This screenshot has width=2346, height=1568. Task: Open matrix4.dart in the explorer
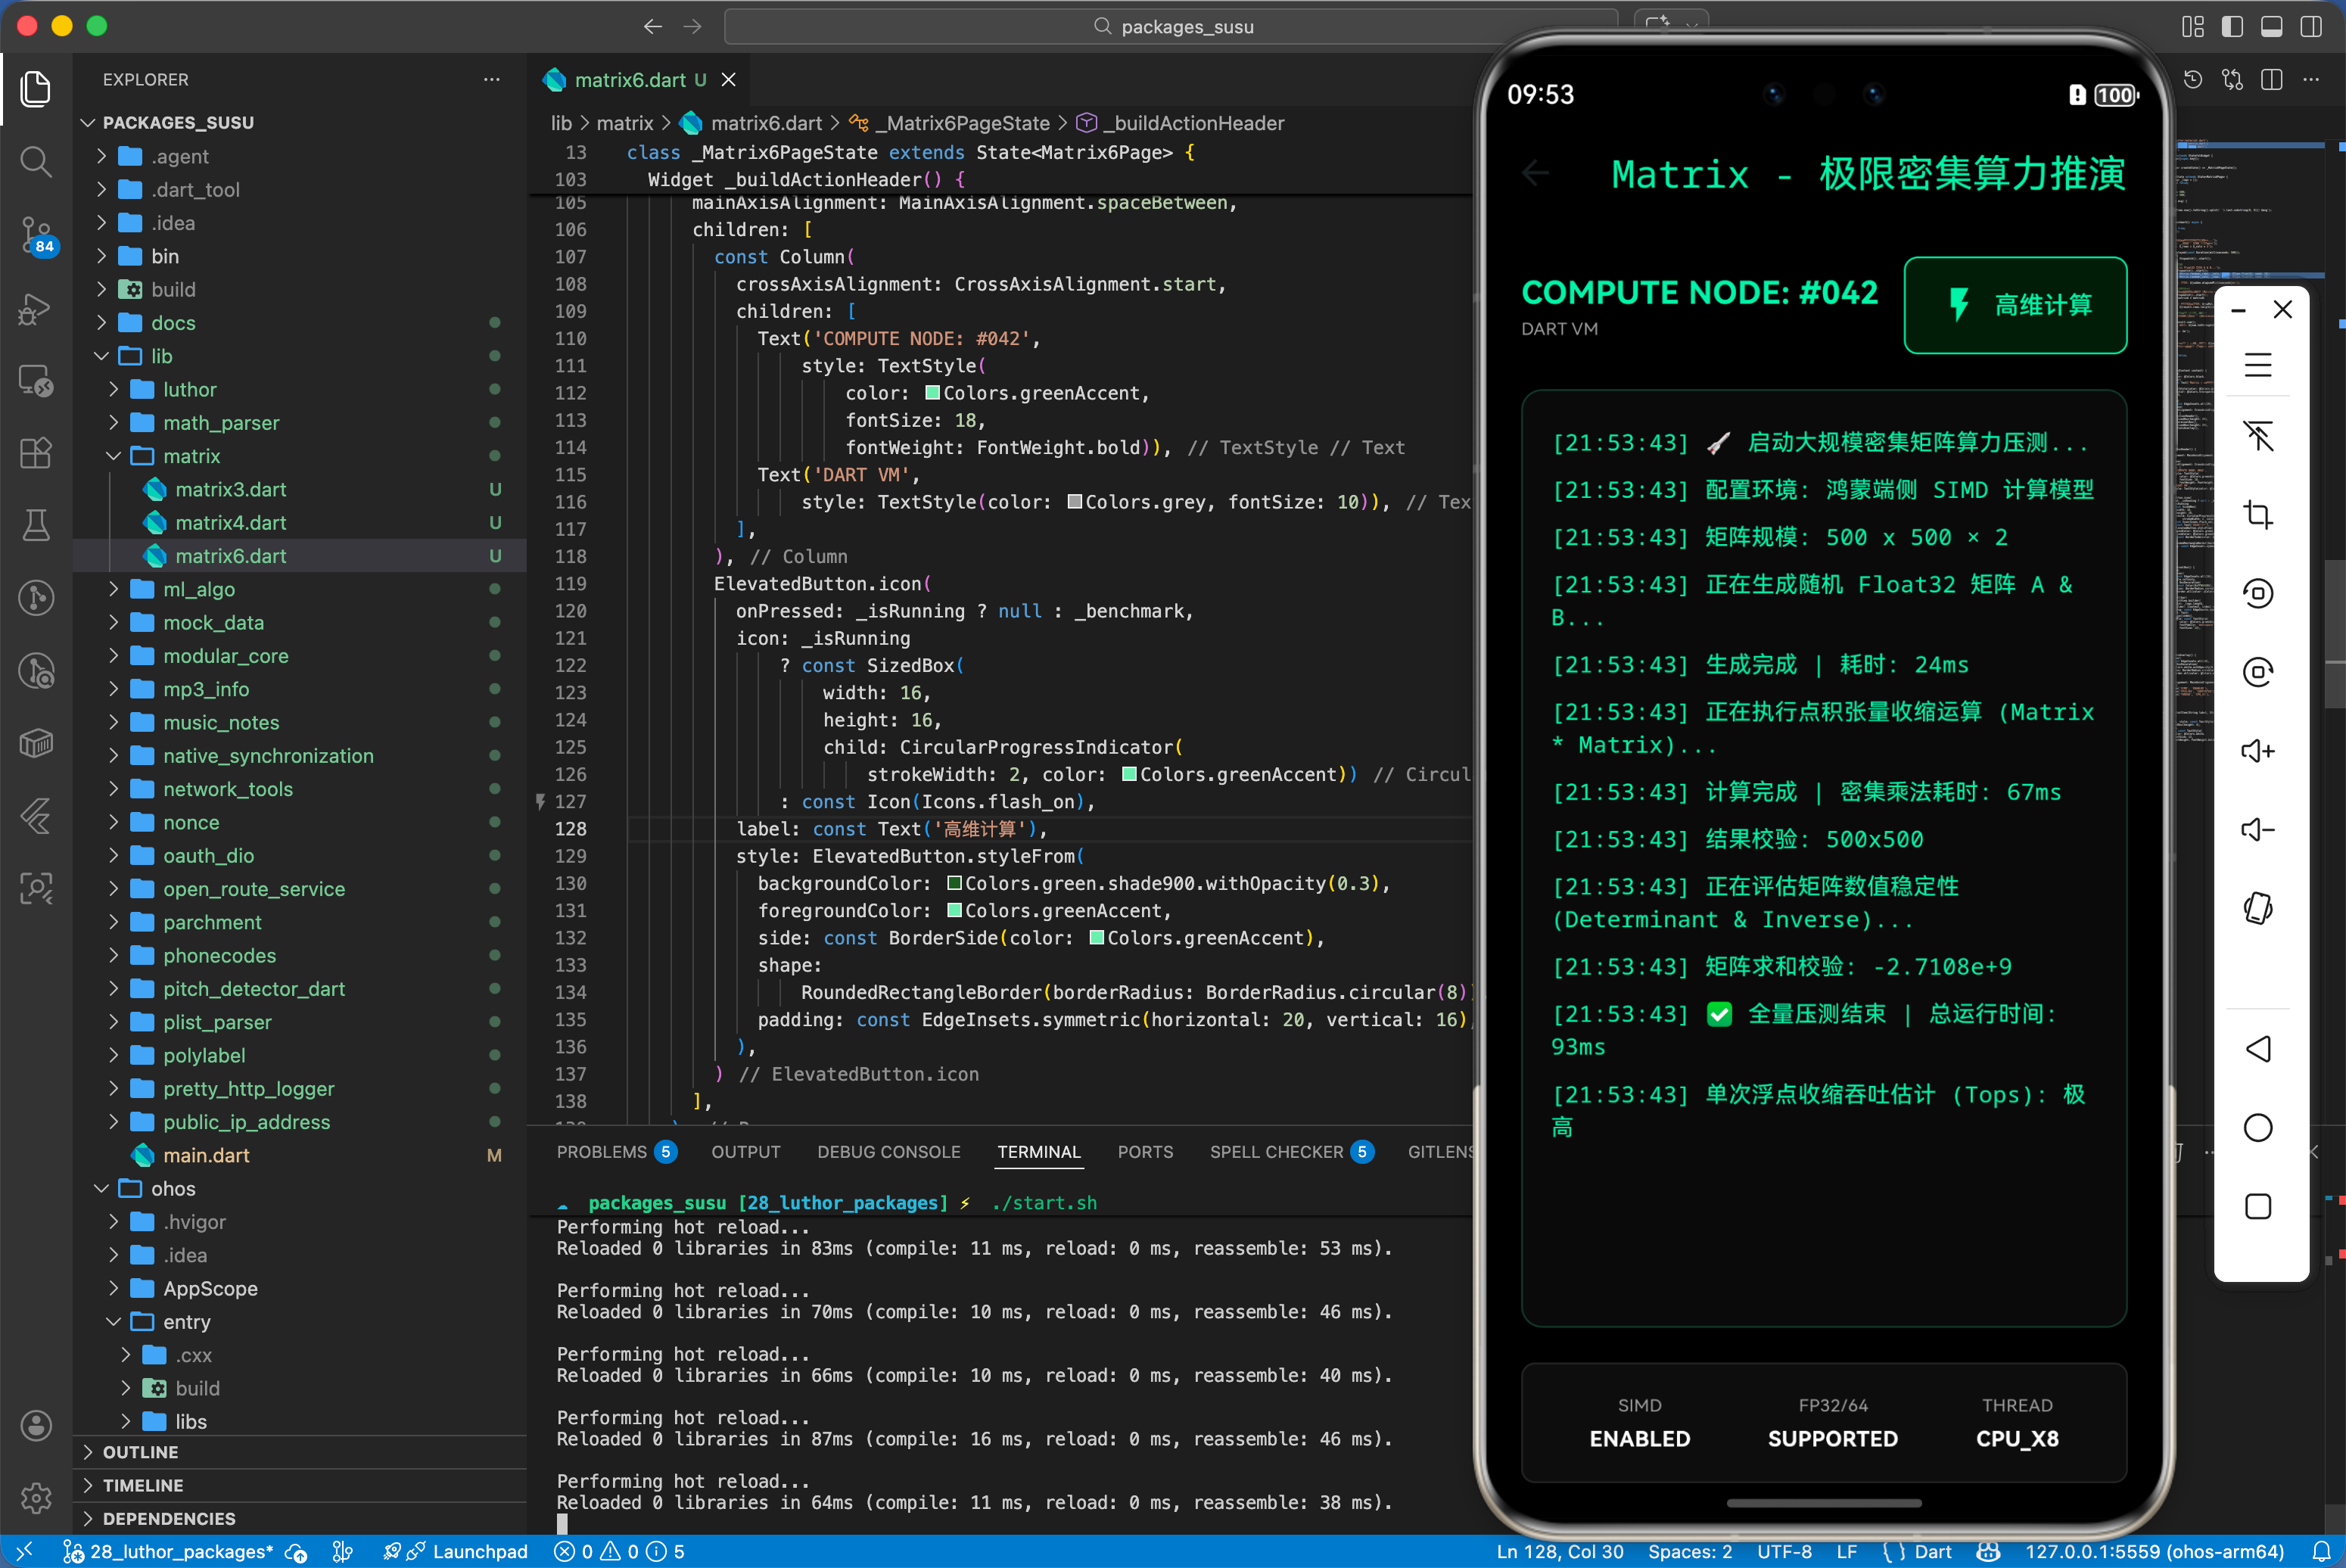pyautogui.click(x=230, y=522)
